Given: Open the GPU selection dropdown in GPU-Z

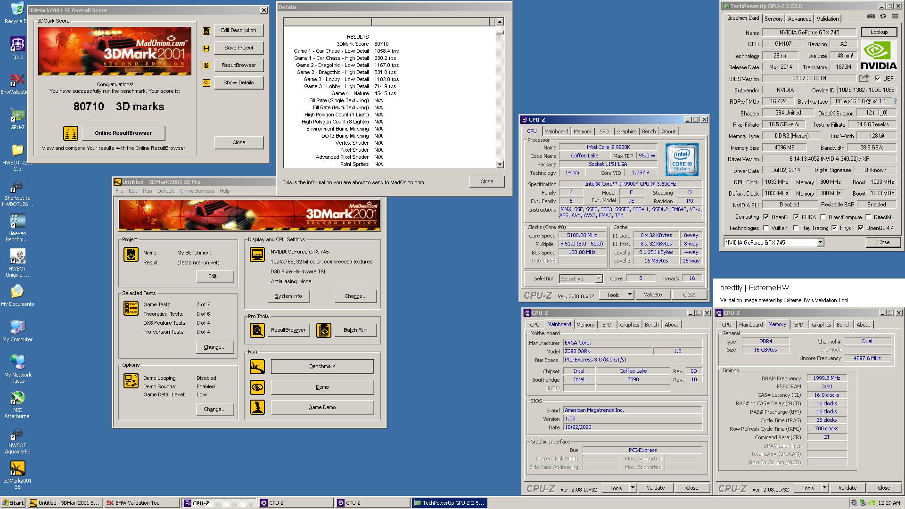Looking at the screenshot, I should [820, 242].
